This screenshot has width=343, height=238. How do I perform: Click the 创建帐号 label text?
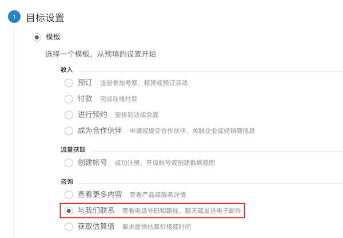pyautogui.click(x=92, y=162)
